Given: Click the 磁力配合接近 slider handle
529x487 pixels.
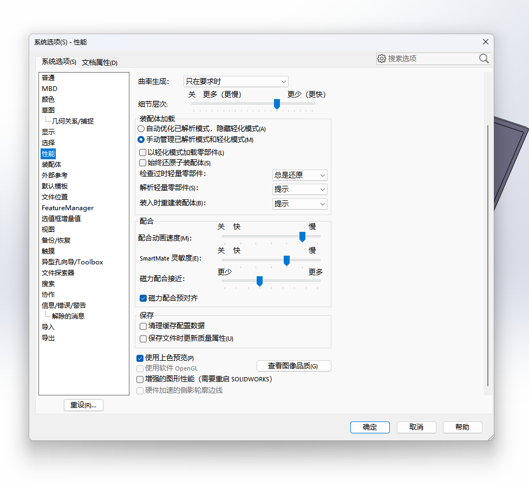Looking at the screenshot, I should point(259,281).
